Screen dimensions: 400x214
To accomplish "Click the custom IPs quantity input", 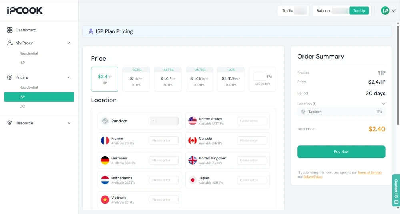I will 259,77.
